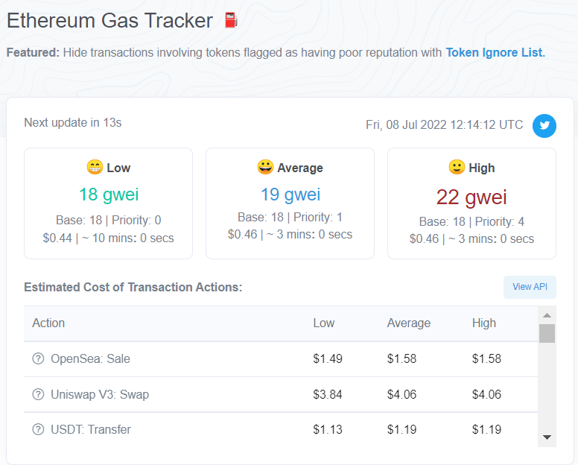Click the smiley emoji next to Average
The image size is (578, 465).
coord(265,167)
